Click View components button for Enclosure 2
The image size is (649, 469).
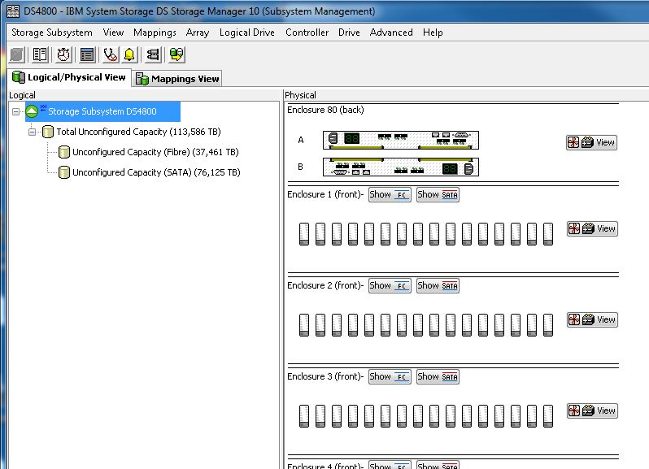(592, 319)
